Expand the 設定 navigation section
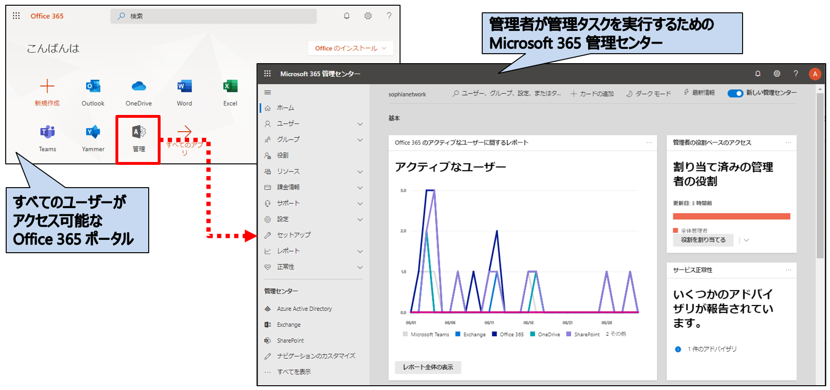 (360, 219)
